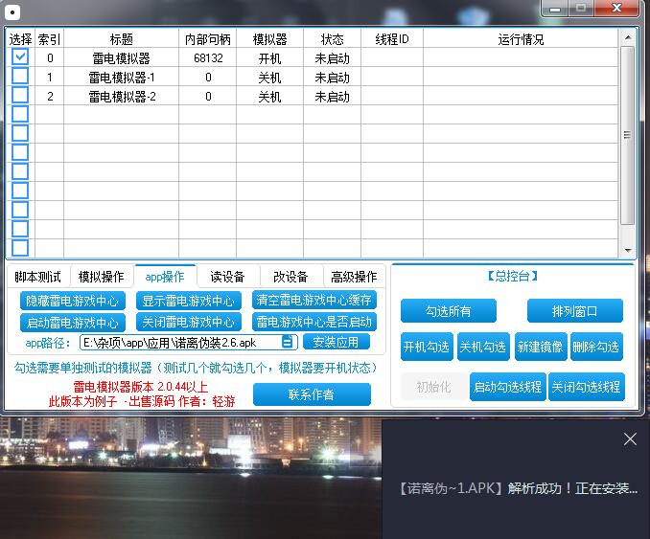Close the 解析成功 install notification with X

tap(630, 438)
